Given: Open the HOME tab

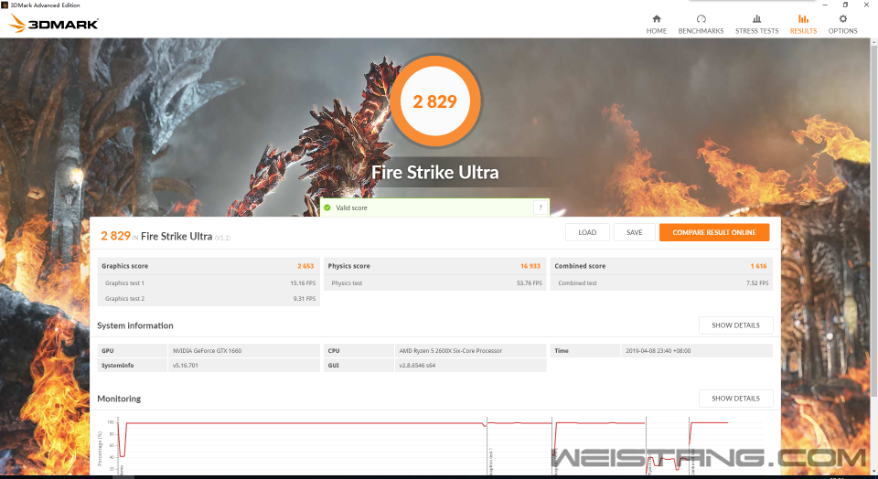Looking at the screenshot, I should pos(657,25).
